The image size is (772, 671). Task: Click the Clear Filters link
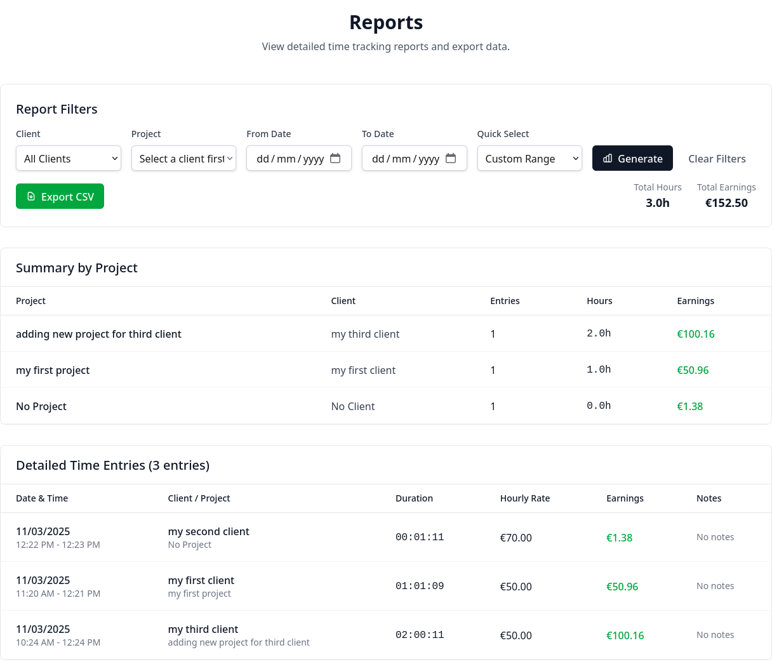pos(717,159)
